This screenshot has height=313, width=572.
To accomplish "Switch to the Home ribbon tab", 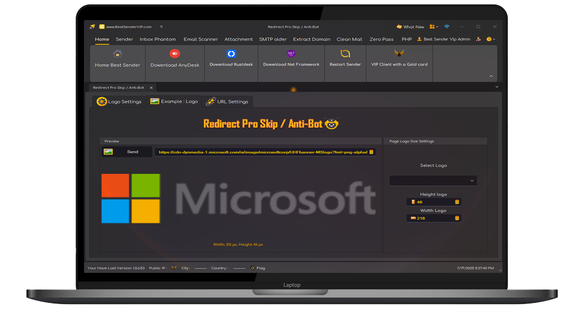I will pyautogui.click(x=102, y=39).
